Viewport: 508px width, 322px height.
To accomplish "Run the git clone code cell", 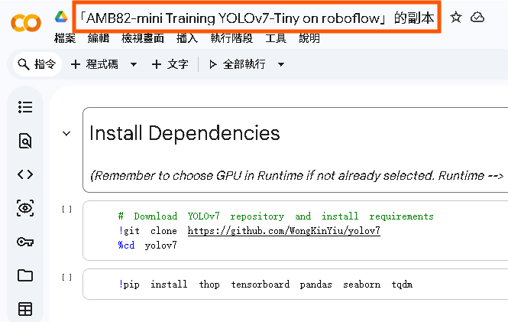I will point(66,210).
